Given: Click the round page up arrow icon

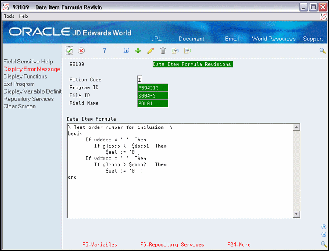Looking at the screenshot, I should click(324, 227).
